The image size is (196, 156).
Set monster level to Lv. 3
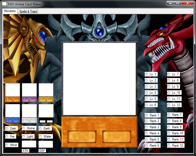coord(151,87)
